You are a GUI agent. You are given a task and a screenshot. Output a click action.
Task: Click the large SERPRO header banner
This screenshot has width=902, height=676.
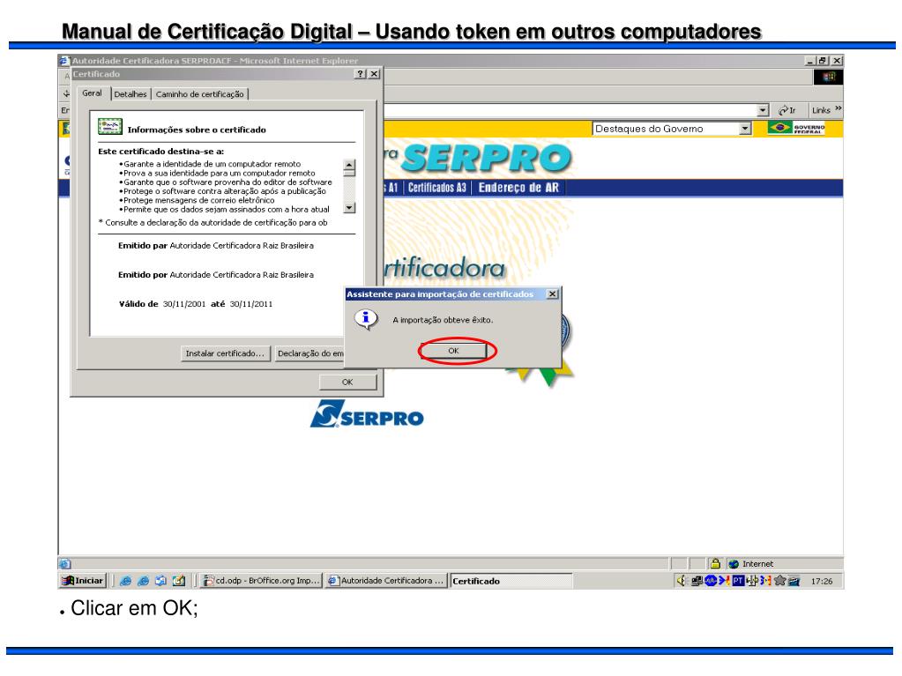pyautogui.click(x=486, y=158)
